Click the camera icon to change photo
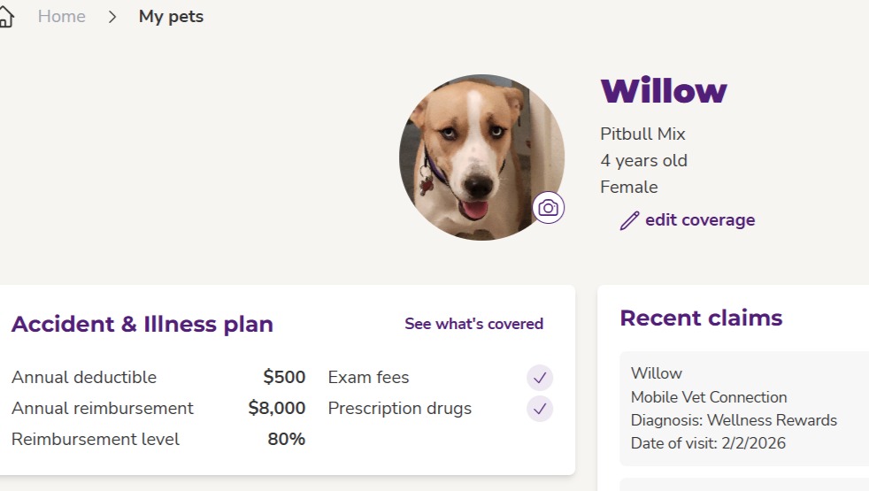 tap(549, 208)
